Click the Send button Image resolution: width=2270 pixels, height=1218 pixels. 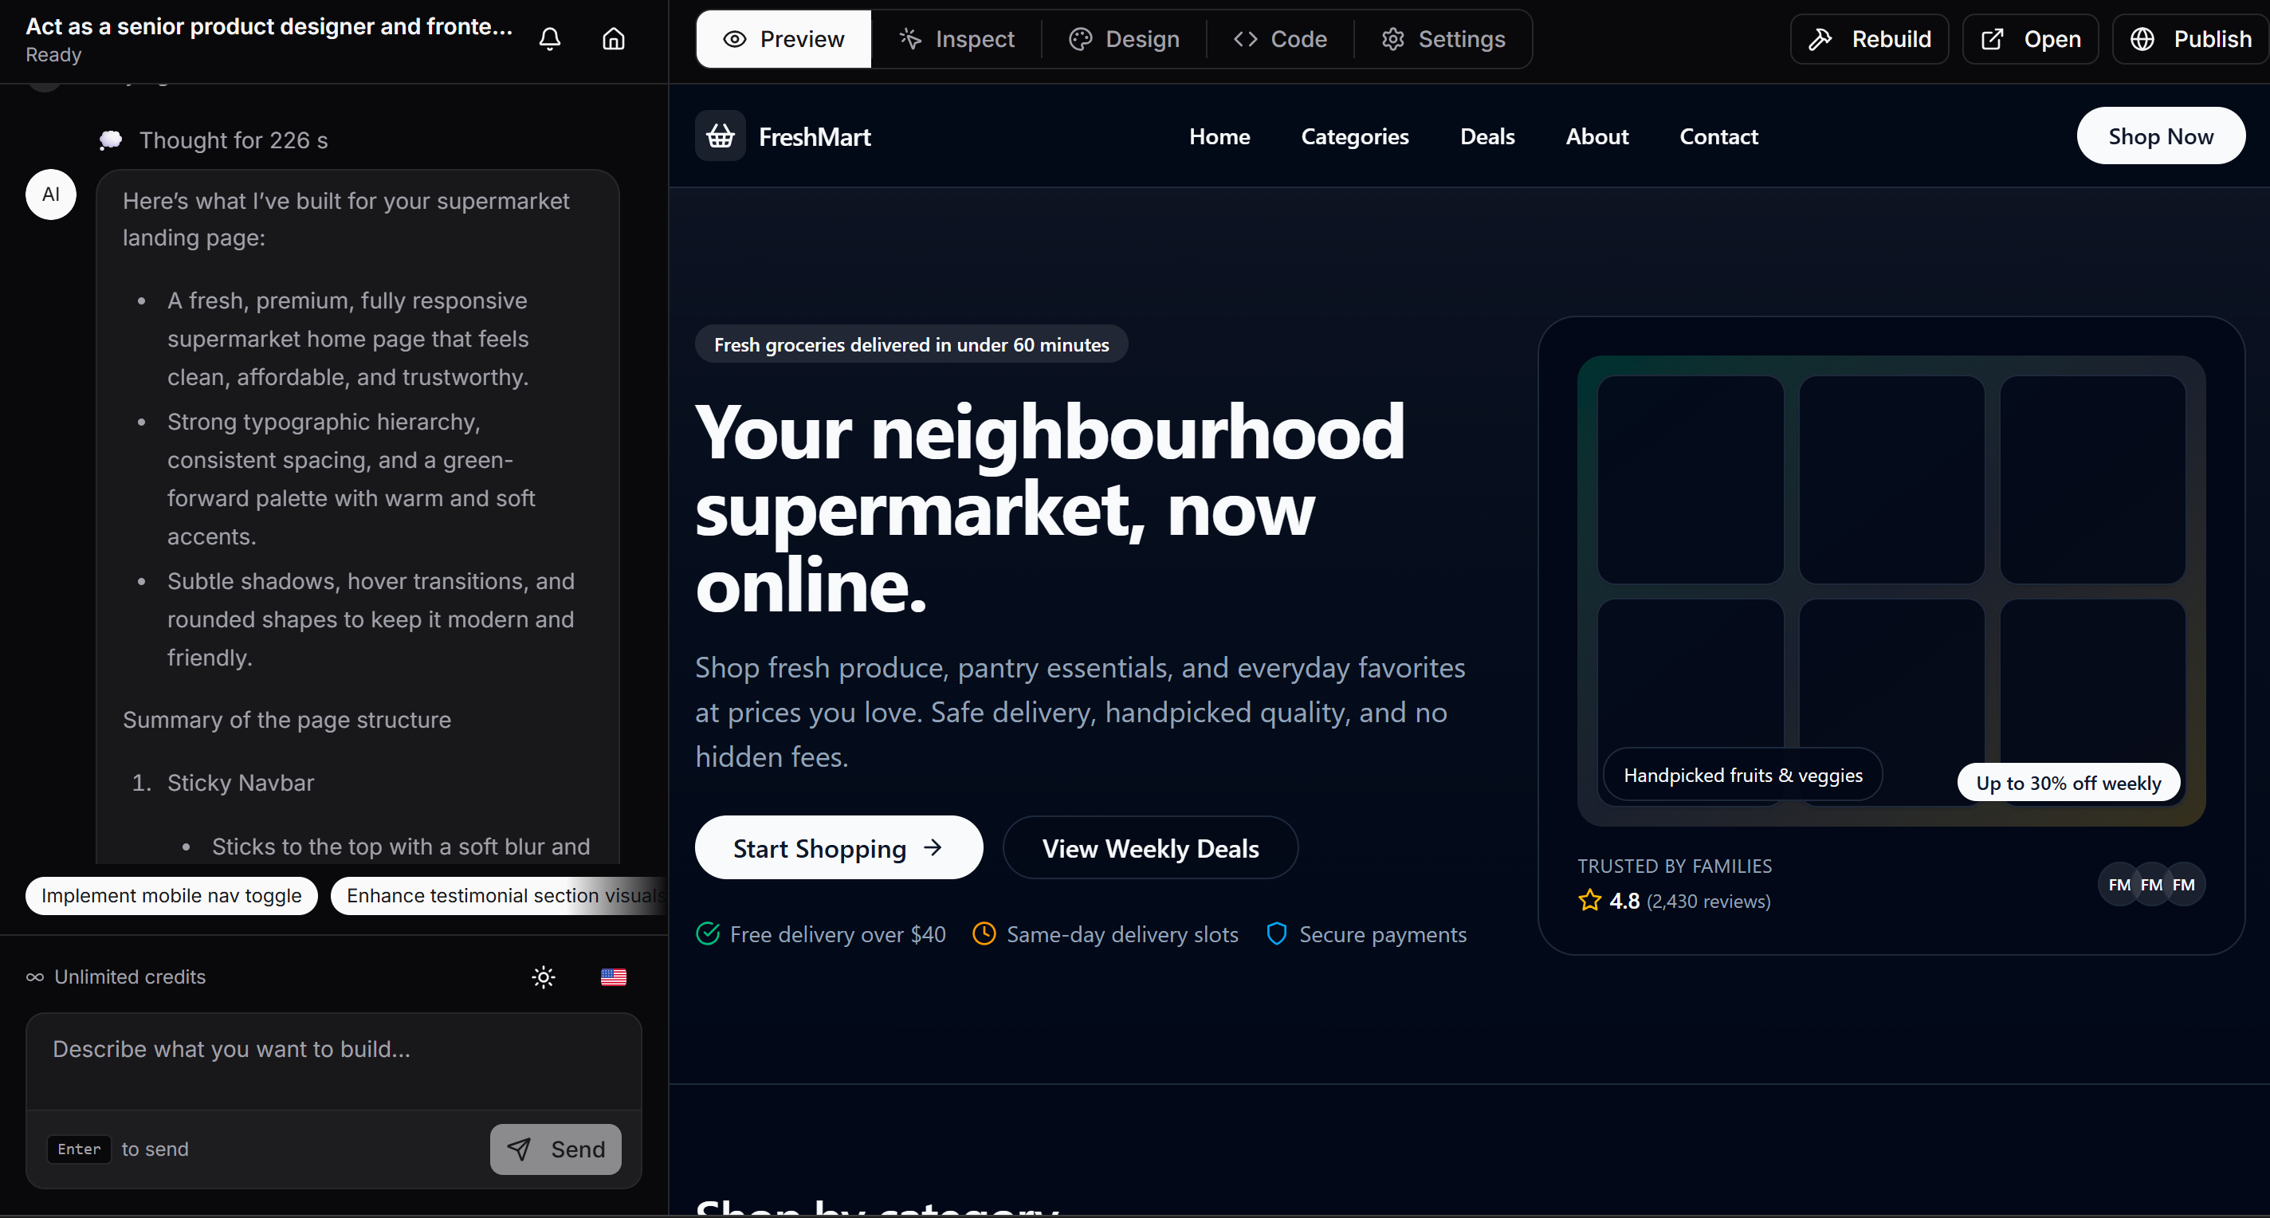click(556, 1149)
